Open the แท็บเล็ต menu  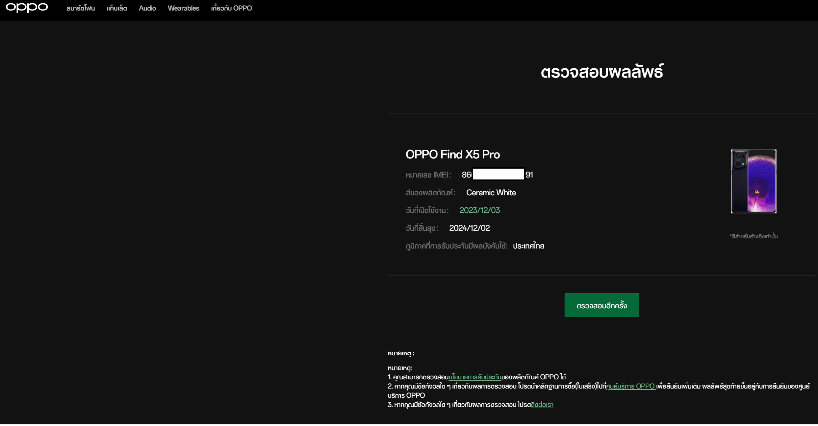[117, 8]
